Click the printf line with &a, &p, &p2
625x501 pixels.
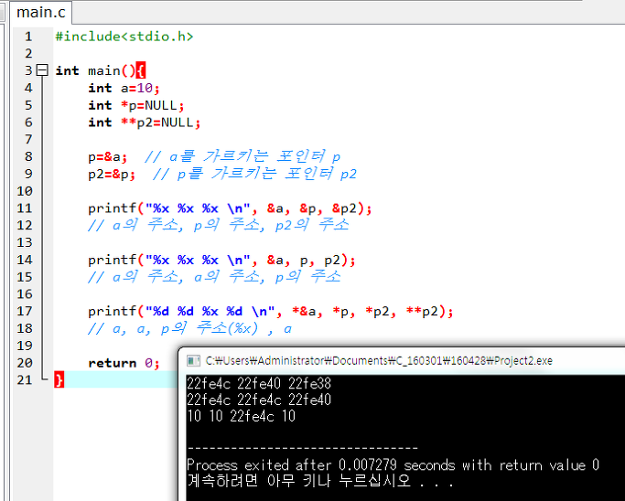pos(230,208)
